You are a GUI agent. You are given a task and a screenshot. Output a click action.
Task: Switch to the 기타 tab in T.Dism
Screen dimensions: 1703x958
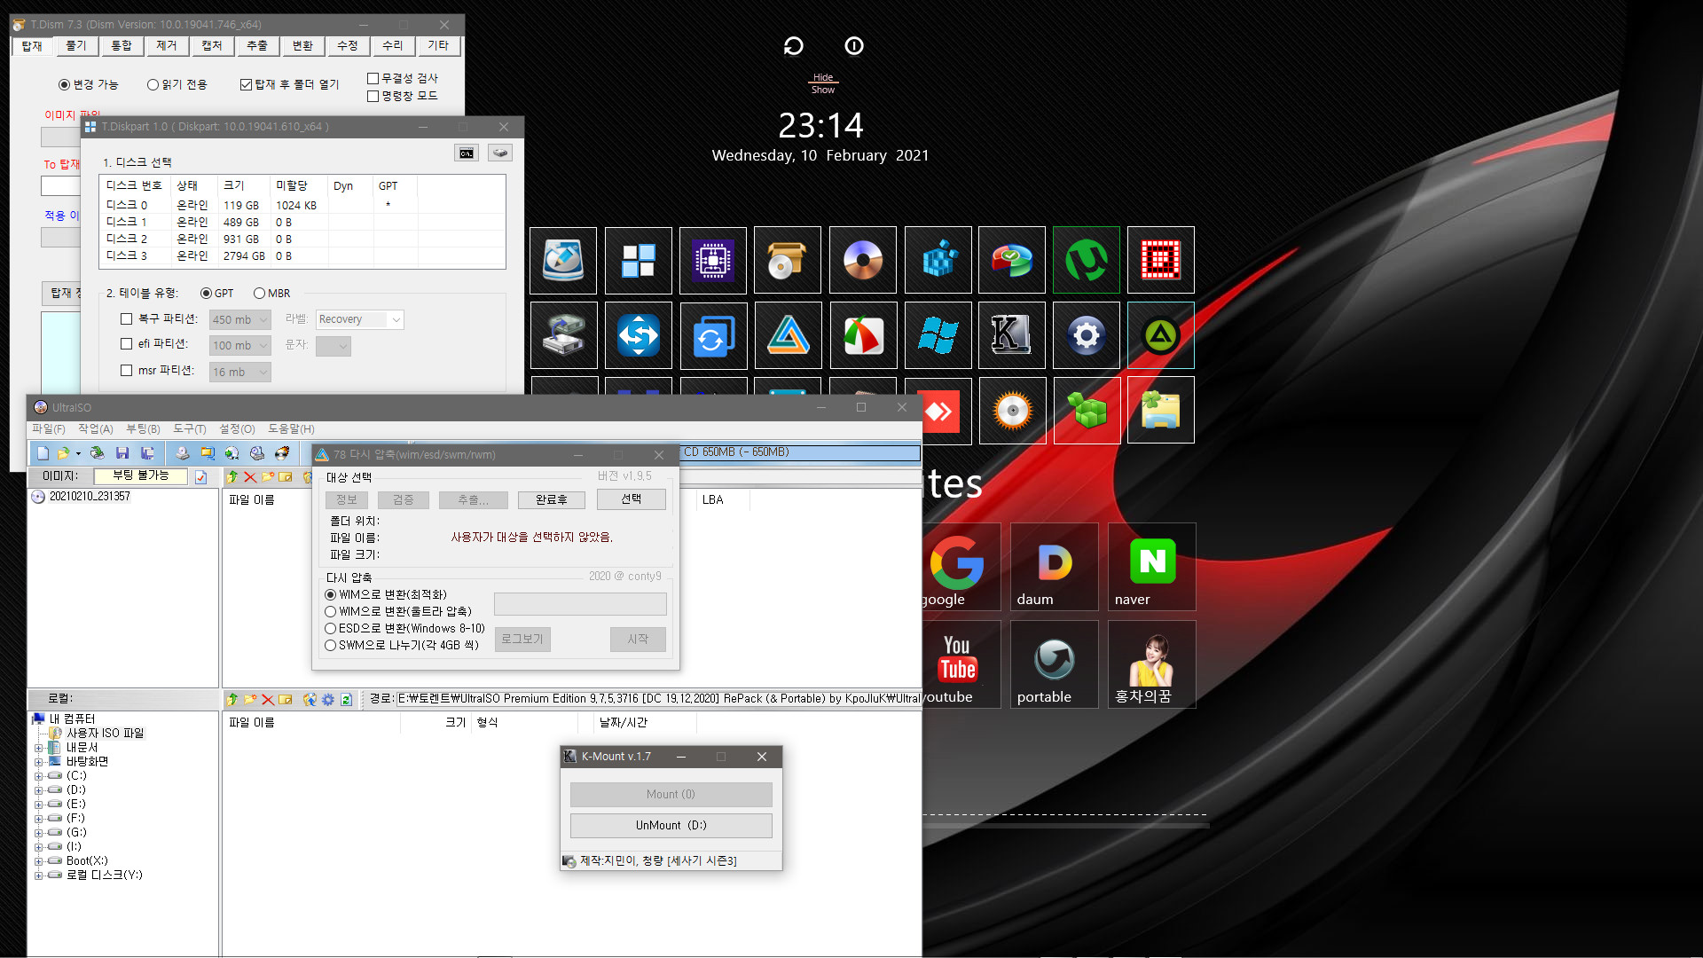[438, 45]
